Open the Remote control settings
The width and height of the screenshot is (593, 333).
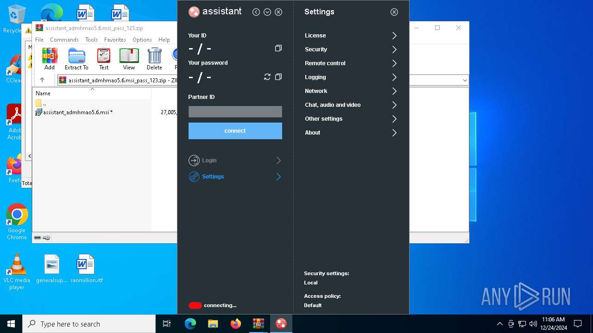tap(351, 63)
